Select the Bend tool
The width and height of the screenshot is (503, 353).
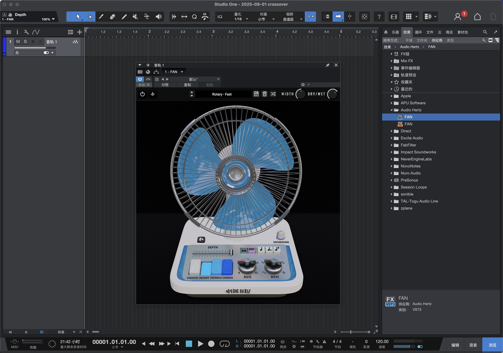(x=147, y=17)
